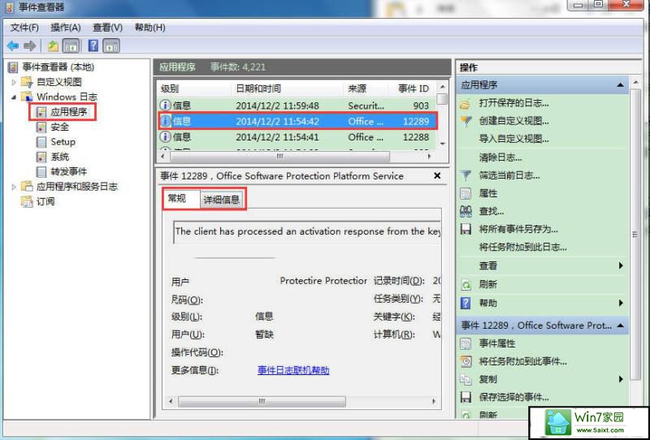This screenshot has height=440, width=650.
Task: Sort by the 事件 ID column header
Action: pyautogui.click(x=413, y=88)
